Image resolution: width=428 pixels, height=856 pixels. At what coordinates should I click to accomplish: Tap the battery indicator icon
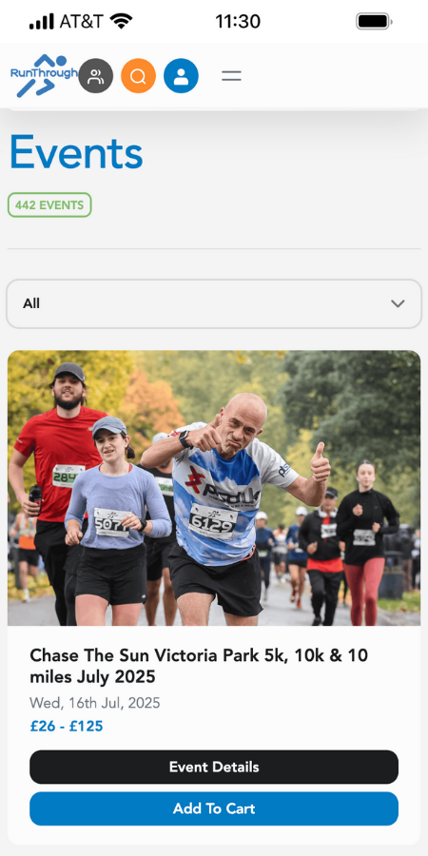[x=375, y=21]
